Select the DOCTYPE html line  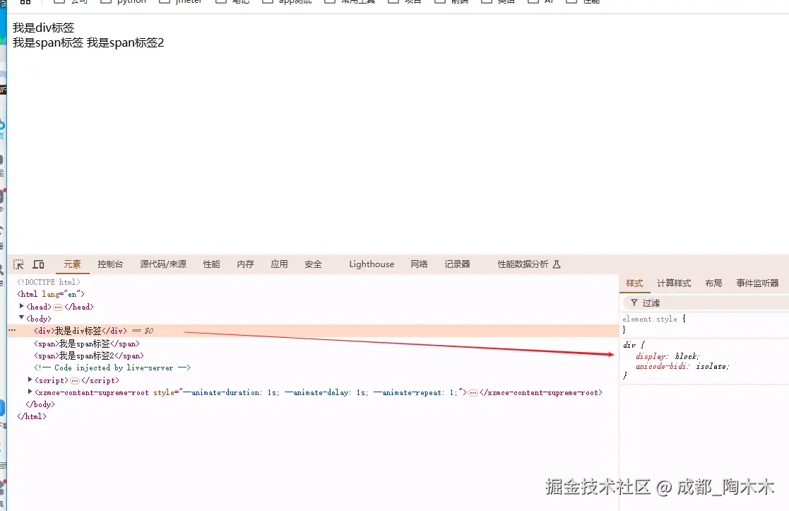(48, 282)
